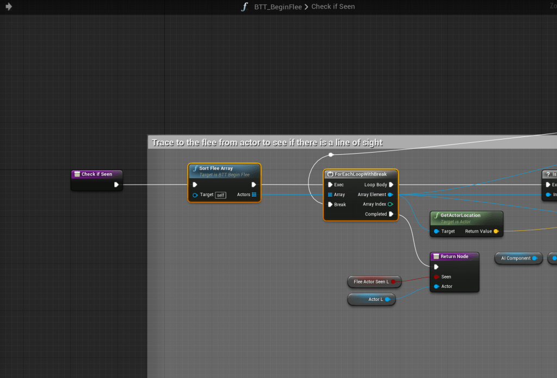This screenshot has height=378, width=557.
Task: Click the self Target input field
Action: click(x=220, y=195)
